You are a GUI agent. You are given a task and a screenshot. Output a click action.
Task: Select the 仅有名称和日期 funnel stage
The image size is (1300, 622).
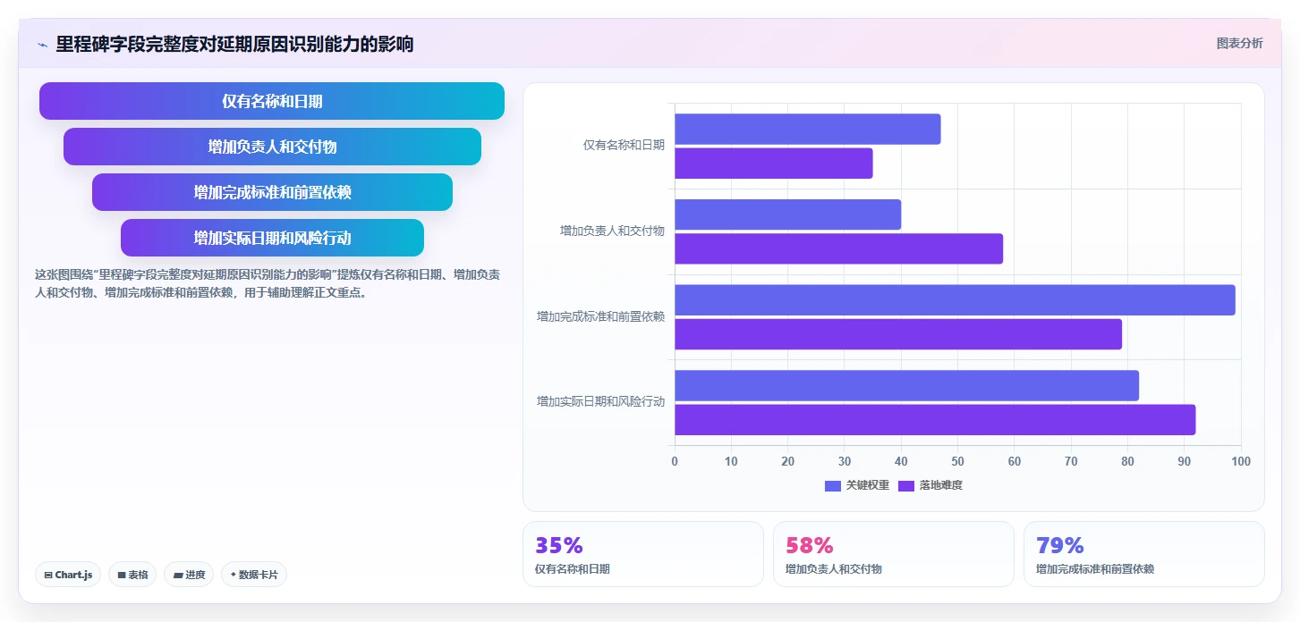(272, 101)
